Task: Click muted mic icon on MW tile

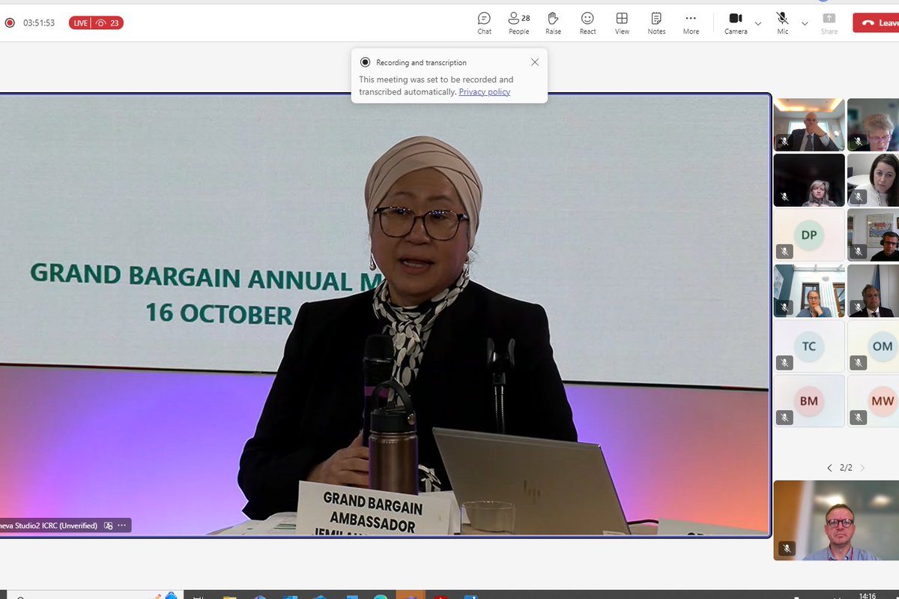Action: pos(858,418)
